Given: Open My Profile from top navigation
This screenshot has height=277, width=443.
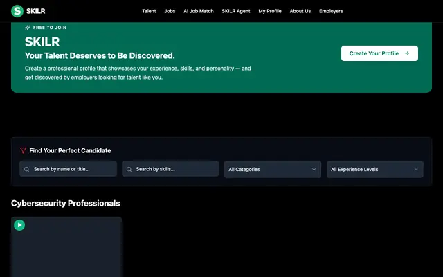Looking at the screenshot, I should pos(270,11).
